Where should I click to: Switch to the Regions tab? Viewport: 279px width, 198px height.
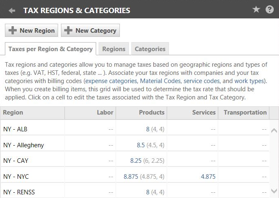pyautogui.click(x=114, y=49)
